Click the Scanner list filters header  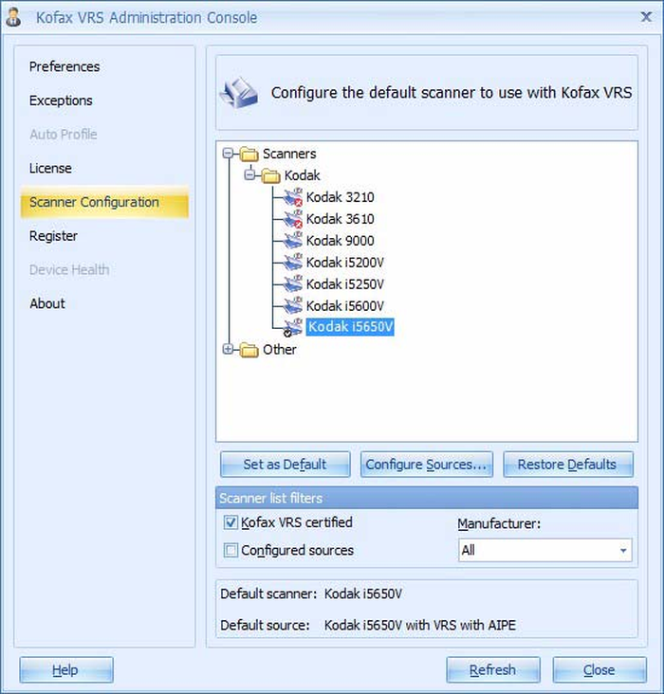pyautogui.click(x=427, y=498)
